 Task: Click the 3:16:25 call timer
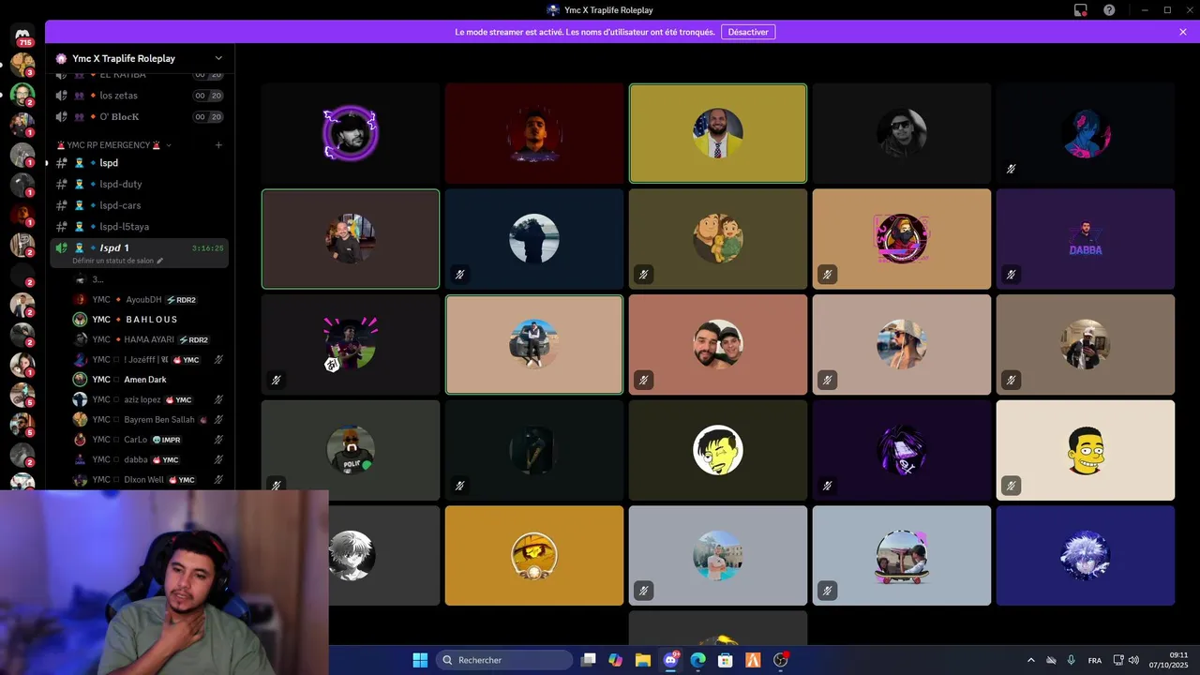(x=207, y=248)
